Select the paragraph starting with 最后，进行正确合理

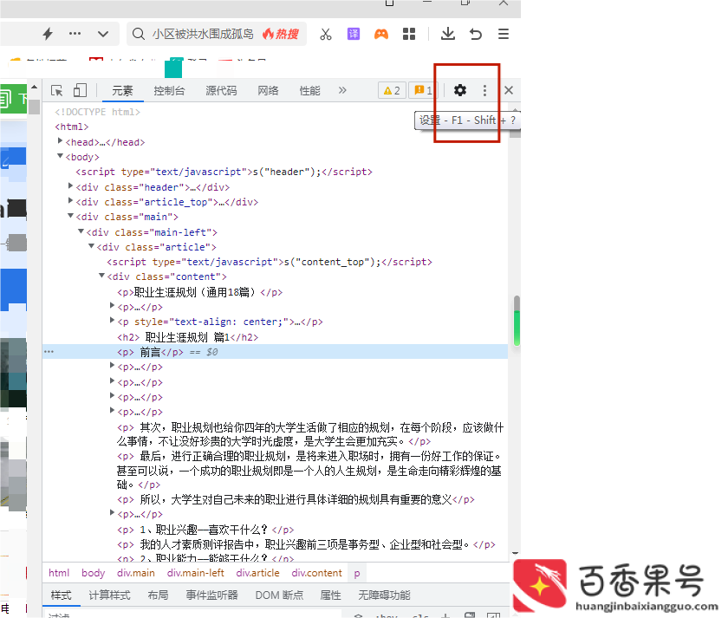click(309, 471)
